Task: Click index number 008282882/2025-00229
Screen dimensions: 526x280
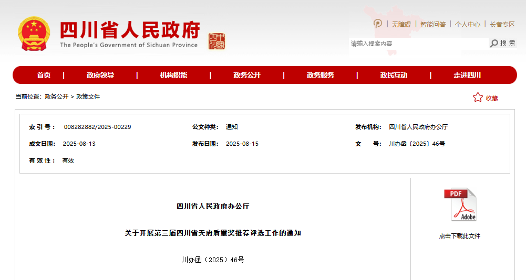Action: (97, 127)
